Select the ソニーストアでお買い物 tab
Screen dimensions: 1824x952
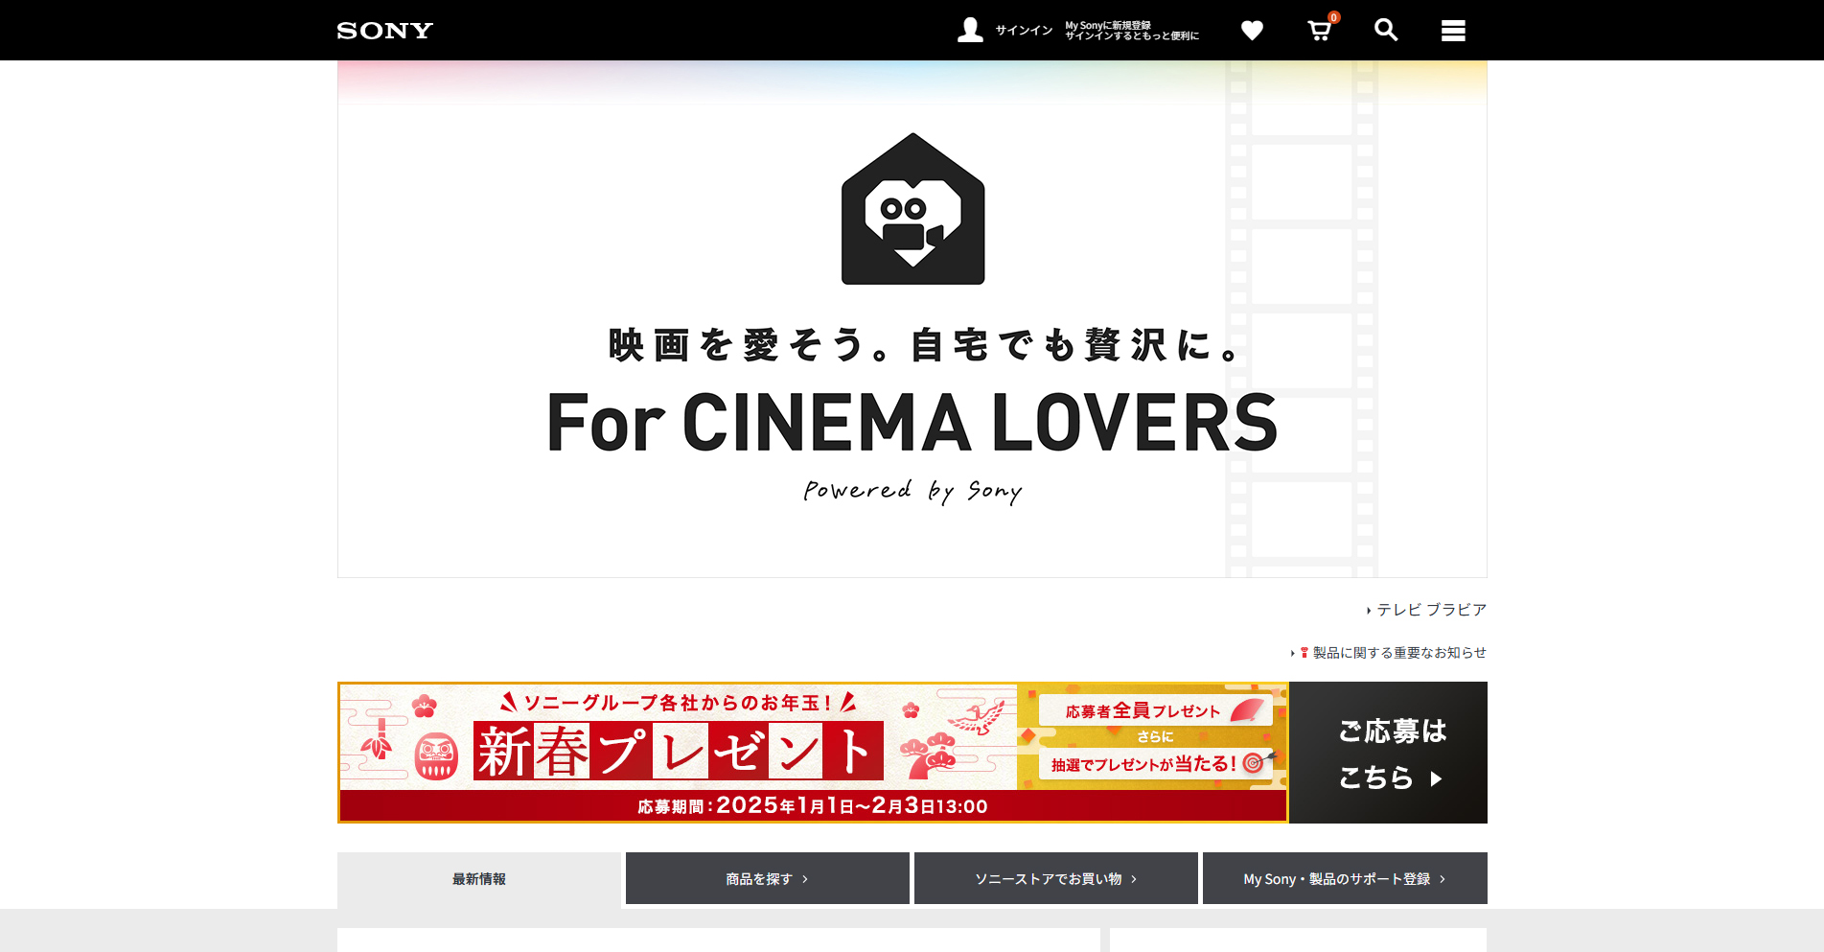(1055, 877)
